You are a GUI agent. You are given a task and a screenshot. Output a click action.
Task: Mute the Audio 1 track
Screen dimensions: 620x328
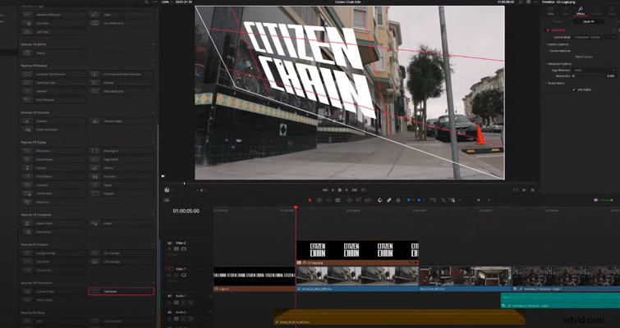tap(191, 303)
